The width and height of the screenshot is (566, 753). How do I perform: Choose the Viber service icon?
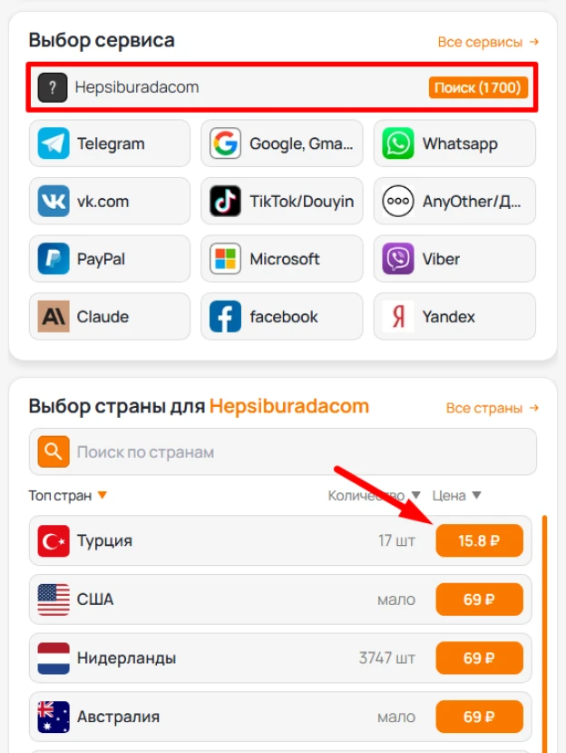point(398,258)
